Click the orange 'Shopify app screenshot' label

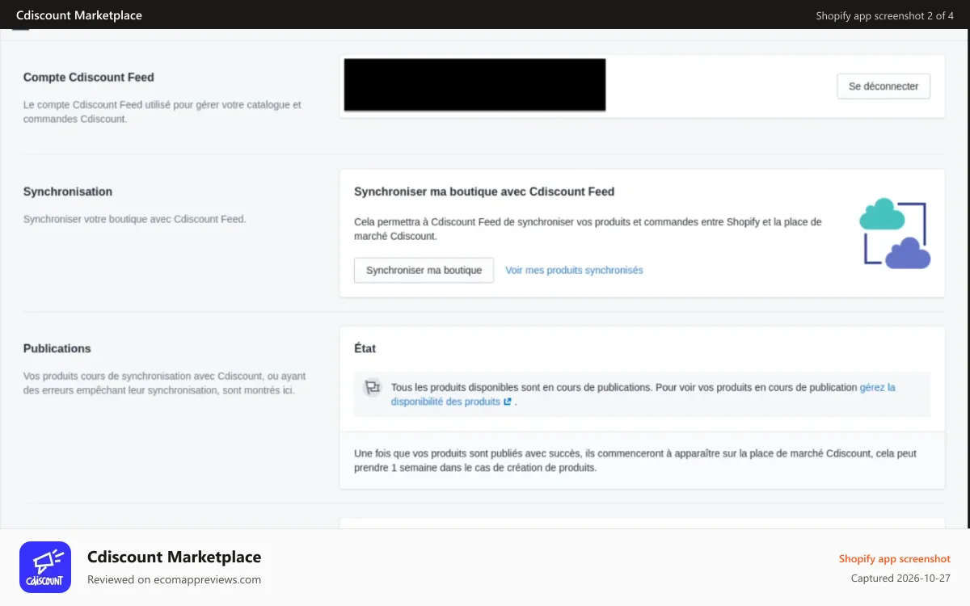895,558
